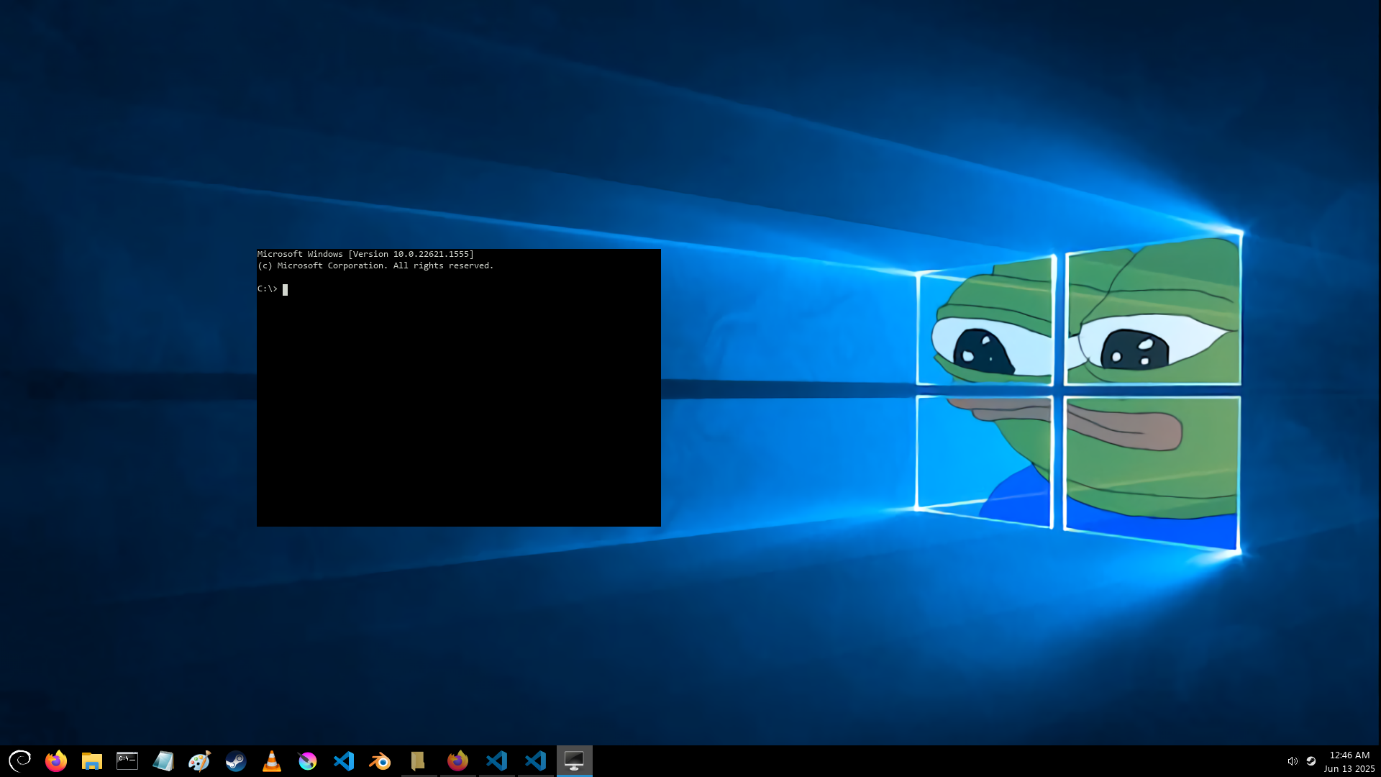Screen dimensions: 1381x777
Task: Click the date Jun 13 2025 in tray
Action: (1349, 768)
